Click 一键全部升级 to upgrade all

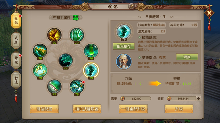click(x=133, y=109)
